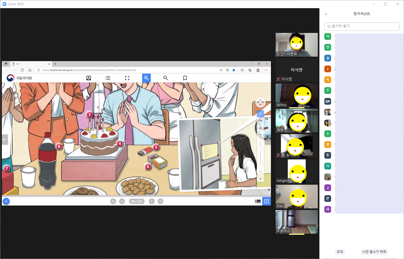Close the zoom control panel
The width and height of the screenshot is (404, 259).
point(260,179)
